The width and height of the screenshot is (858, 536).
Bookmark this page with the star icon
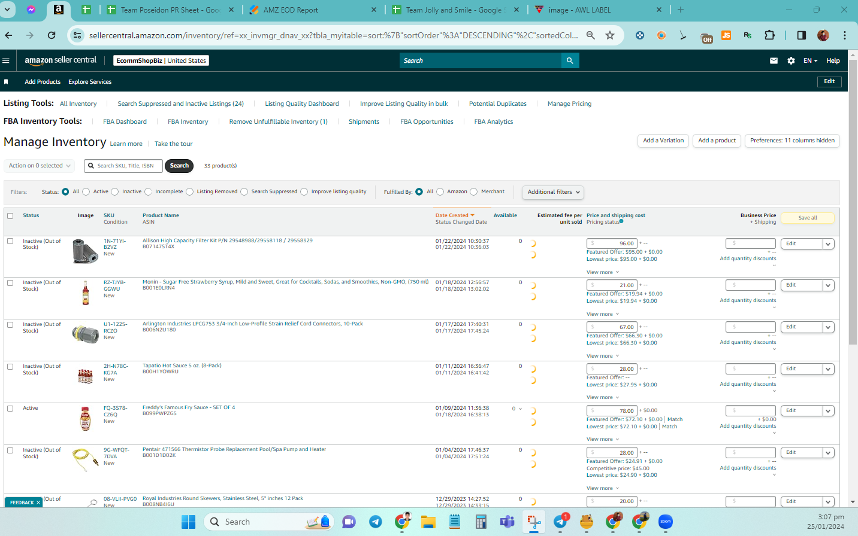610,35
